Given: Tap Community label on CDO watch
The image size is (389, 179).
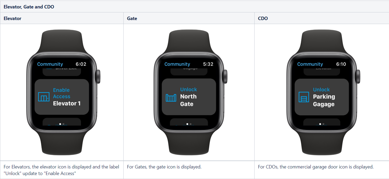Looking at the screenshot, I should click(x=310, y=64).
